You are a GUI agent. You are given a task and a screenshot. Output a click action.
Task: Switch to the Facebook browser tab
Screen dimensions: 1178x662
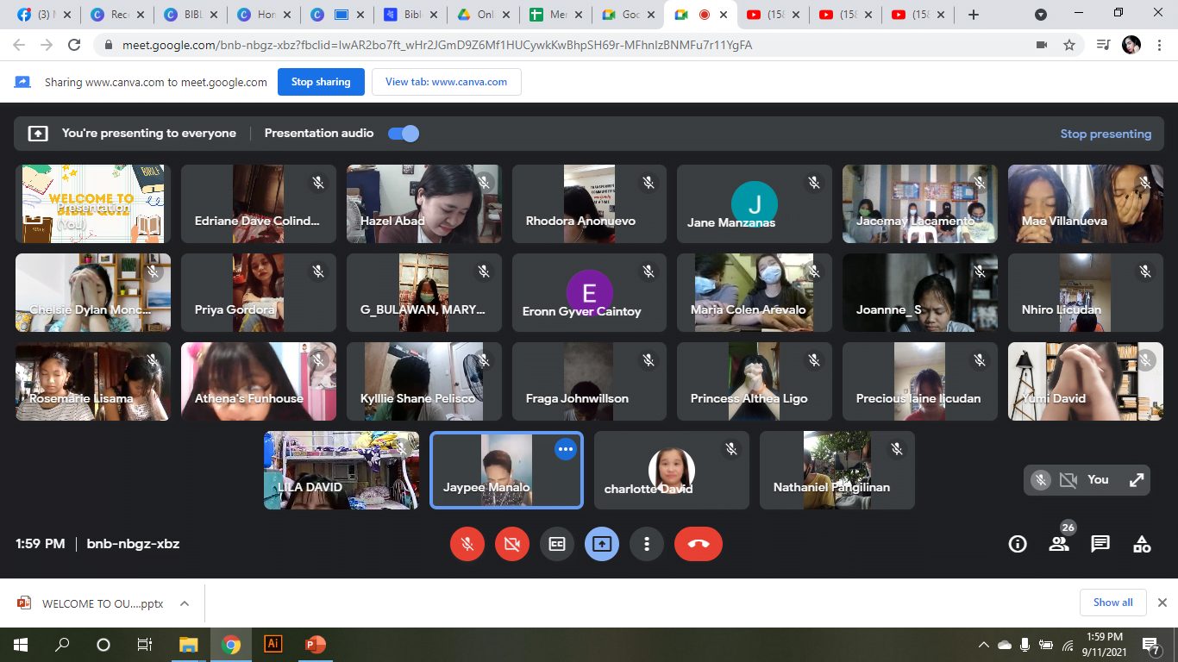point(44,15)
